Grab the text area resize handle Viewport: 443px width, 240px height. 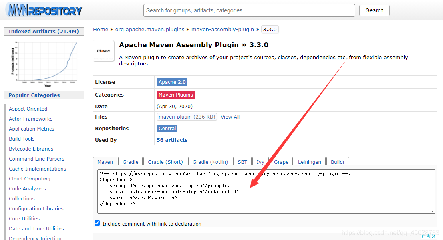tap(433, 211)
